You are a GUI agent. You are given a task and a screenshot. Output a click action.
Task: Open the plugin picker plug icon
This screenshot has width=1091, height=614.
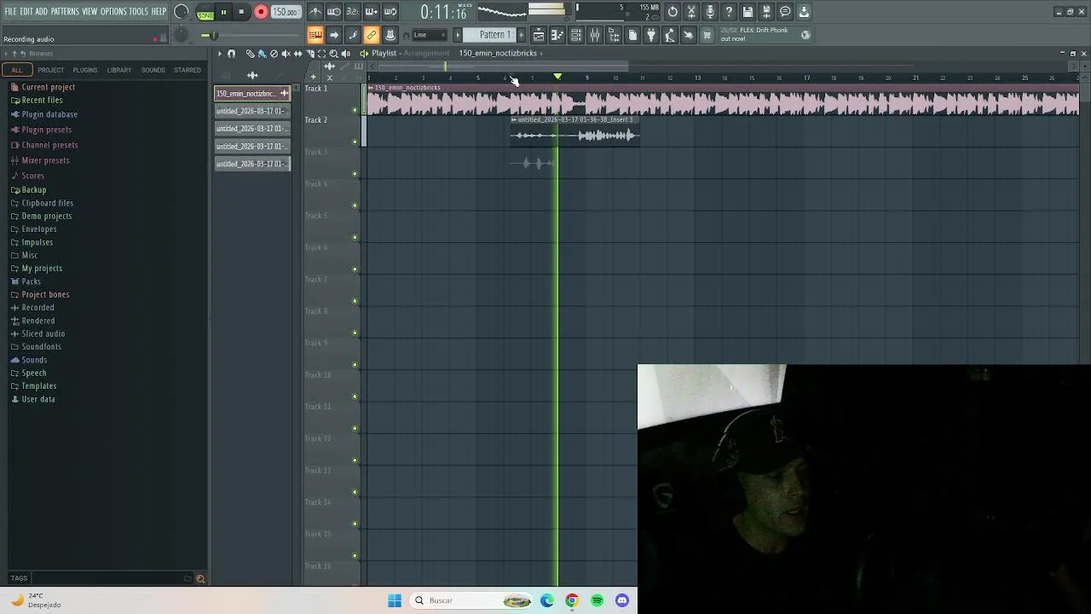pyautogui.click(x=651, y=35)
